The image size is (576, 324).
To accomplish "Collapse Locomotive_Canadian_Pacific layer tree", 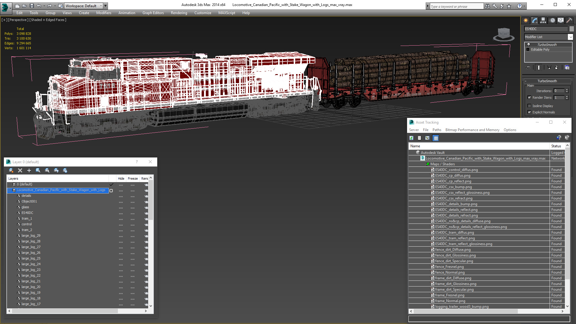I will [9, 190].
